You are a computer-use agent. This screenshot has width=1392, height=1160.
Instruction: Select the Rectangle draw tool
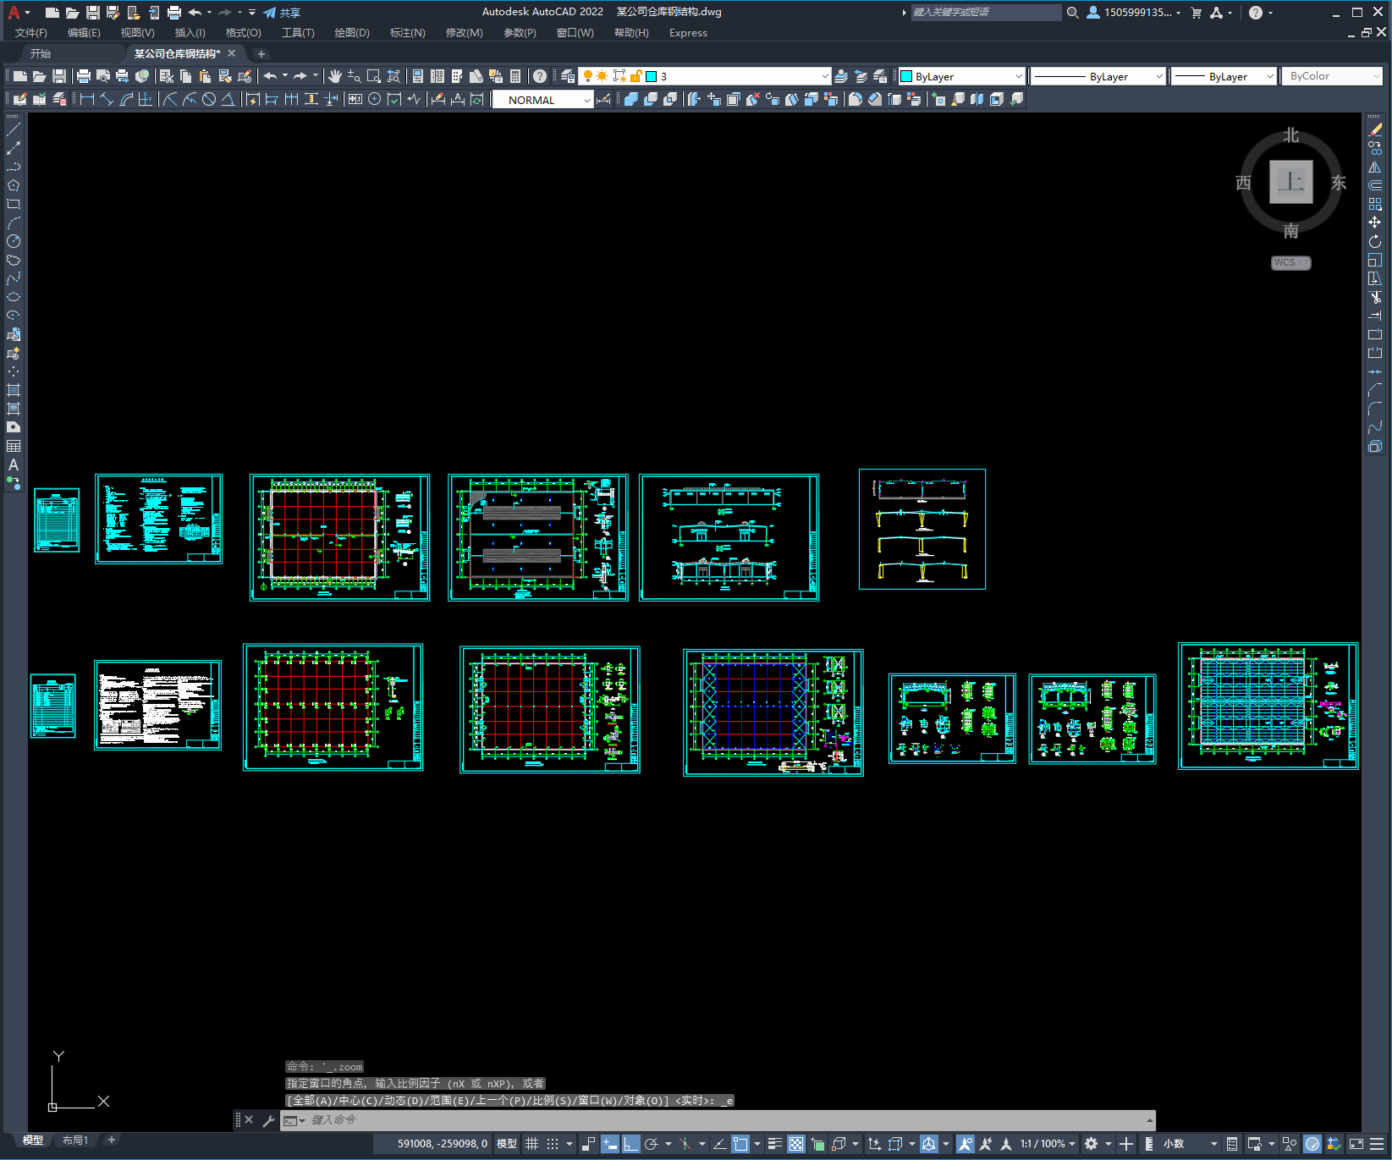tap(14, 204)
